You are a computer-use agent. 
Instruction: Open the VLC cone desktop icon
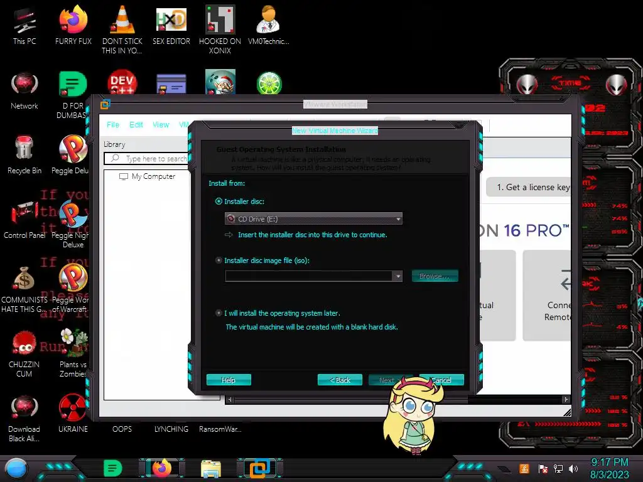(122, 29)
